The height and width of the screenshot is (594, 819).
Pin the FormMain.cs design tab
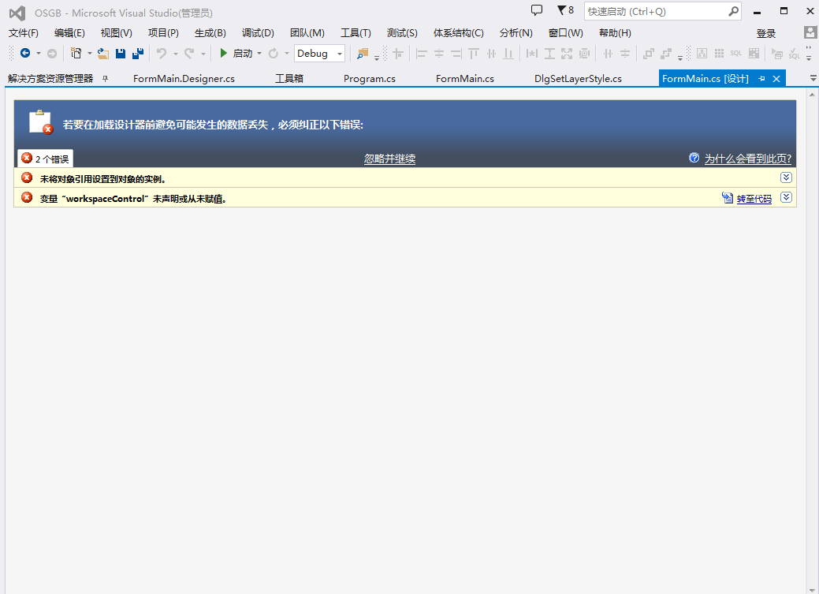(x=761, y=78)
